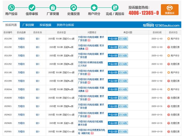This screenshot has width=187, height=136.
Task: Open the 投诉视频 tab
Action: pos(45,25)
